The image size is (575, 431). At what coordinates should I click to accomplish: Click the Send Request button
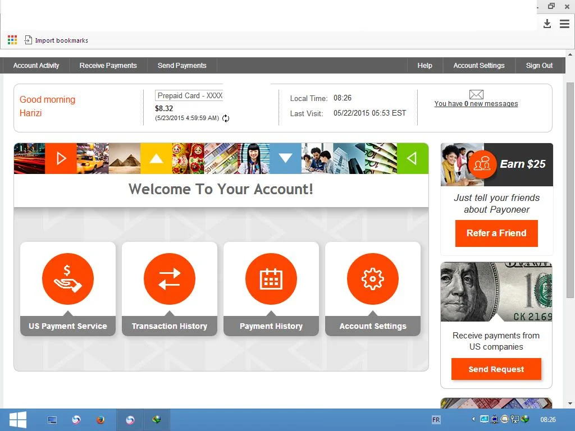pyautogui.click(x=496, y=369)
